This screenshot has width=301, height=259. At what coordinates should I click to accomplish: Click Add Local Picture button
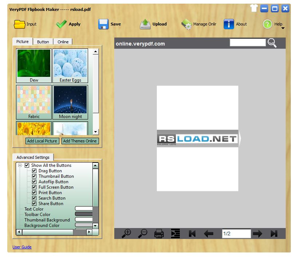click(42, 141)
